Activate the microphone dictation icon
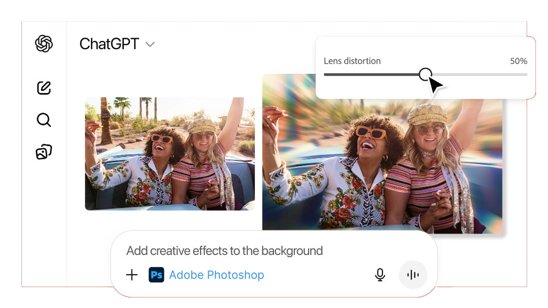The image size is (548, 308). 380,275
